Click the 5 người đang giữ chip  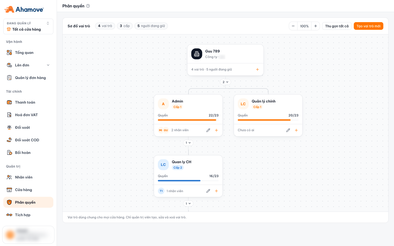pyautogui.click(x=151, y=26)
